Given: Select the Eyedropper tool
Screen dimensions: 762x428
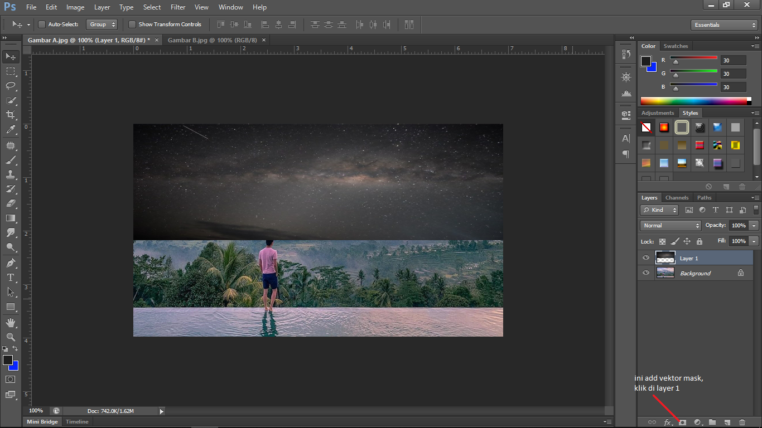Looking at the screenshot, I should (x=11, y=129).
